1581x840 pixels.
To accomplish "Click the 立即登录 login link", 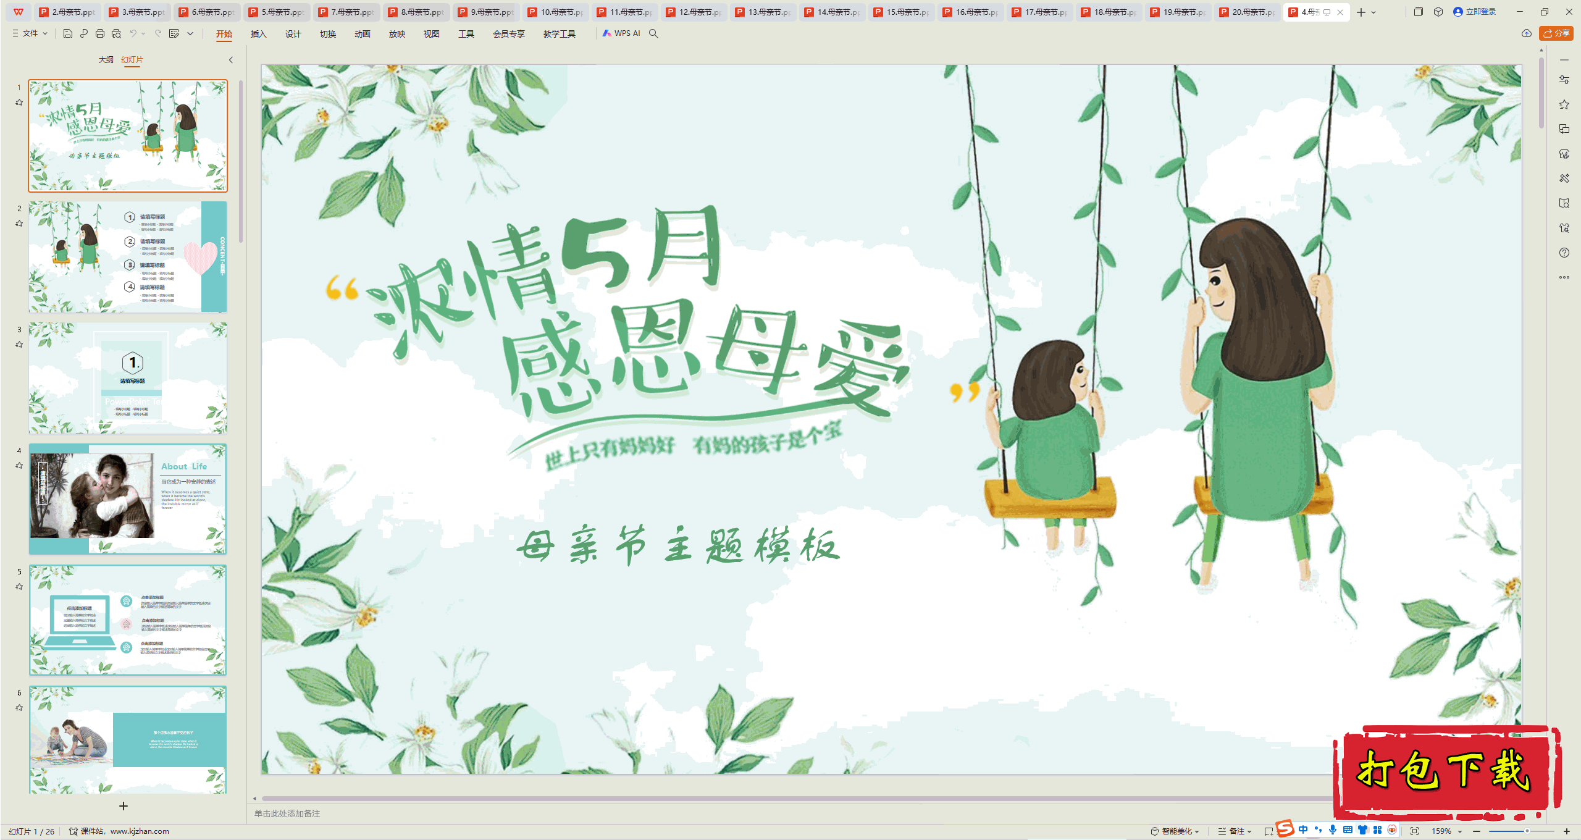I will (x=1475, y=12).
